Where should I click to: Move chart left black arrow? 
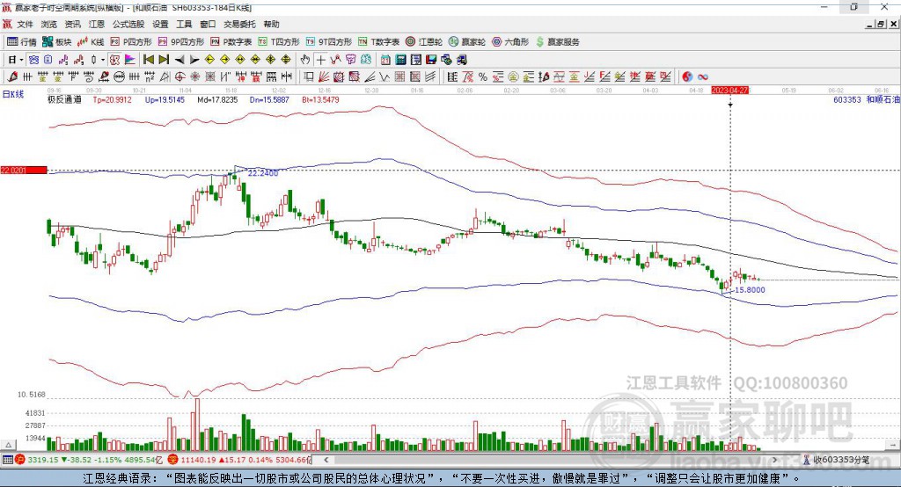[x=179, y=60]
